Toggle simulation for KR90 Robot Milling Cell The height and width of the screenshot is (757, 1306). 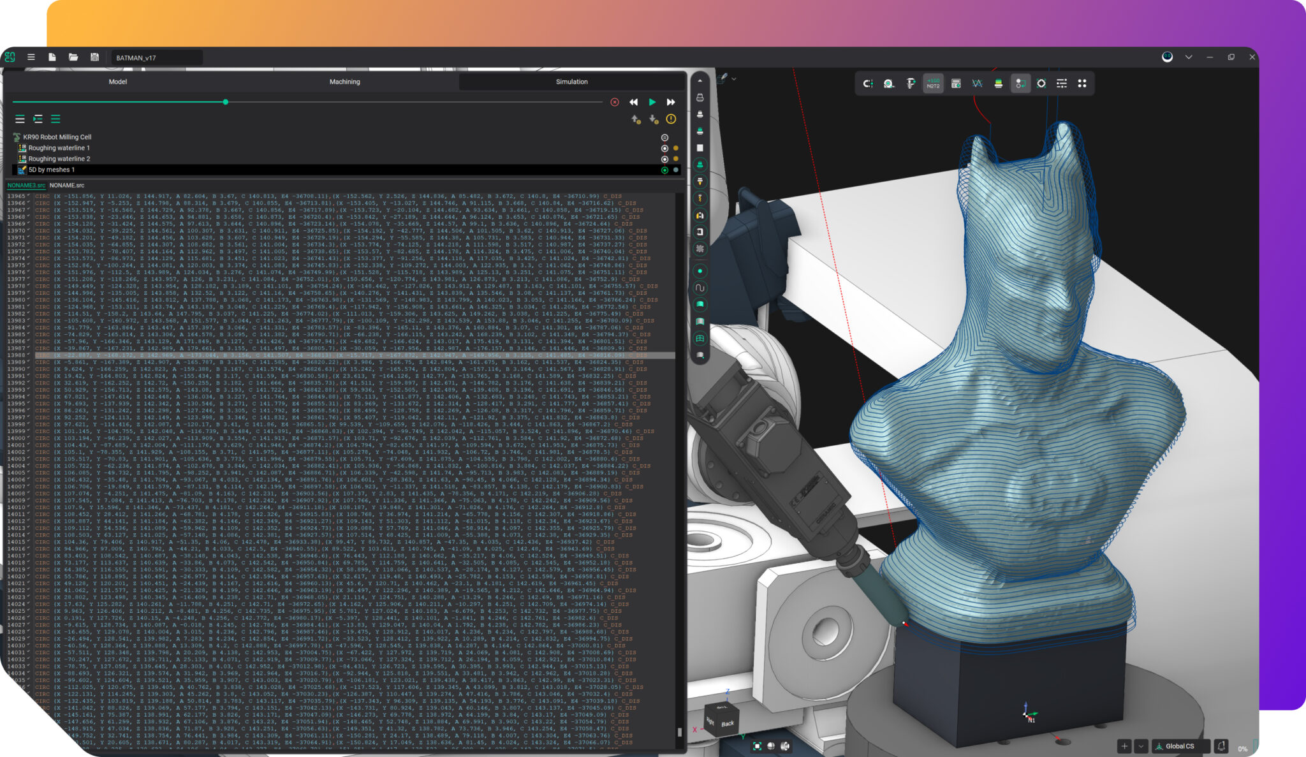pyautogui.click(x=664, y=138)
